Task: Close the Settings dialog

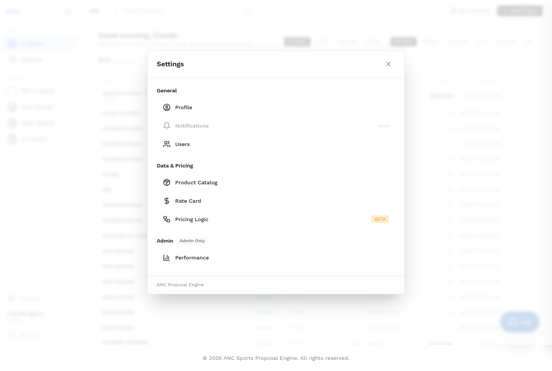Action: pos(388,64)
